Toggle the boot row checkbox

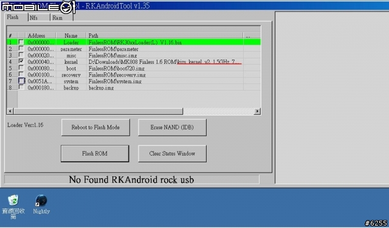[x=21, y=68]
